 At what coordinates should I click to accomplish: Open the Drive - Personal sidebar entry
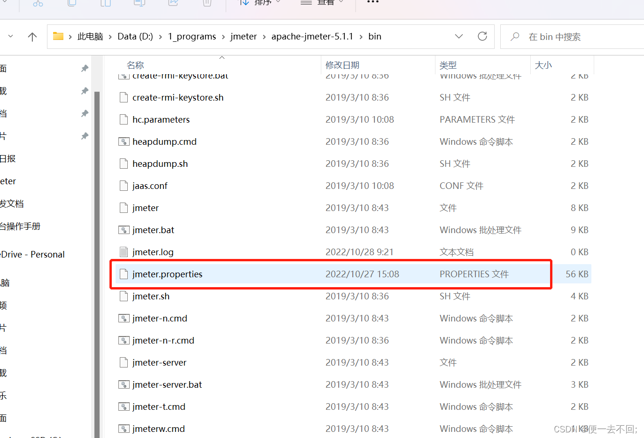[x=32, y=254]
